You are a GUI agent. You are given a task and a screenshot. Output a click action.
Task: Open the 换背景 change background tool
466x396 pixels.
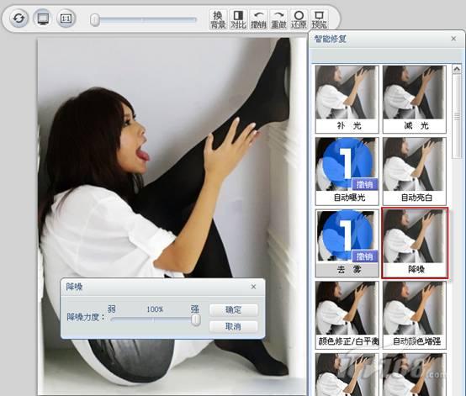(218, 19)
